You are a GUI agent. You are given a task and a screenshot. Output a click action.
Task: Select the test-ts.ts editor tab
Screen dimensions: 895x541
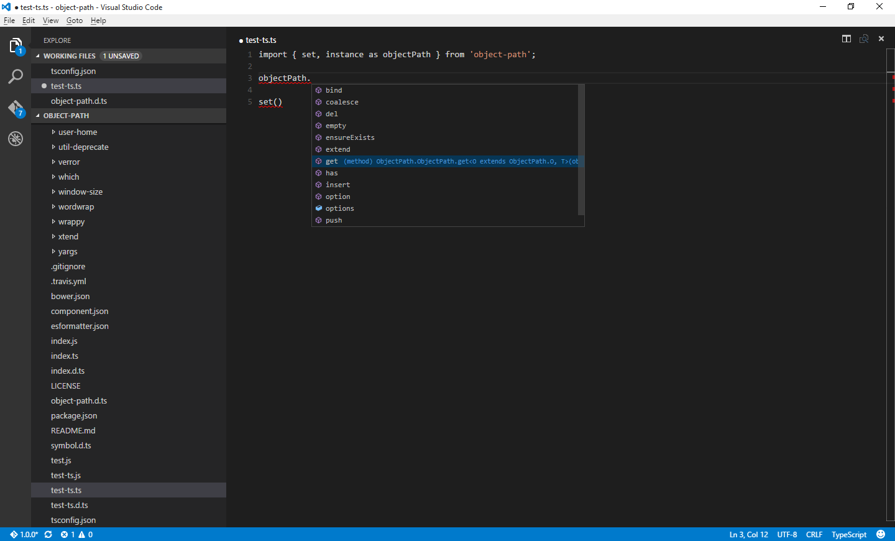[258, 40]
